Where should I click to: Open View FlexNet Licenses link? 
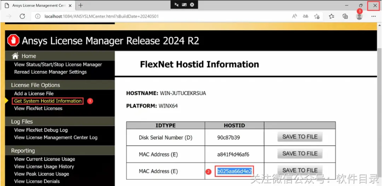click(x=38, y=109)
